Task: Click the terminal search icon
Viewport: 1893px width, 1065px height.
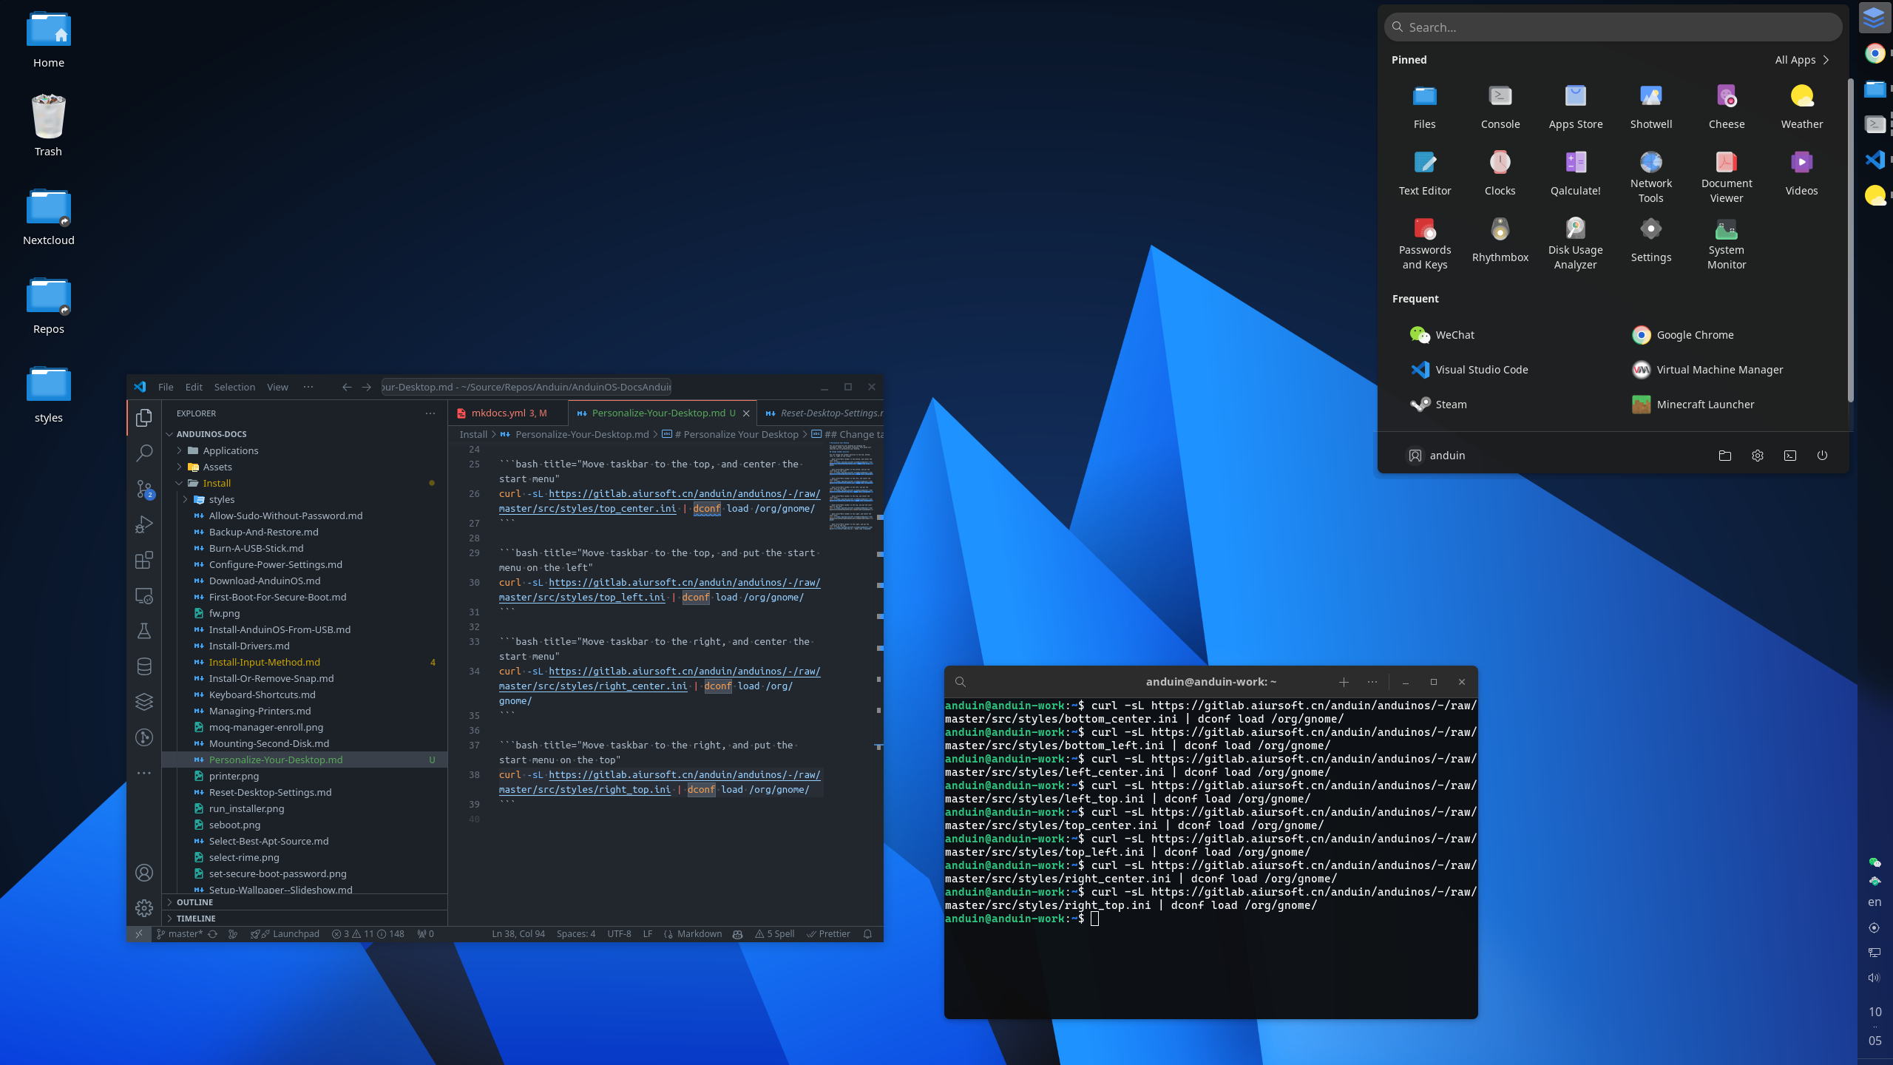Action: [x=961, y=682]
